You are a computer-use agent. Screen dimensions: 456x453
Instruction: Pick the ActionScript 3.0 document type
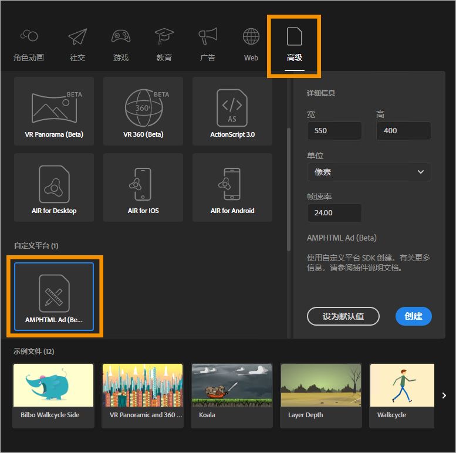(232, 111)
